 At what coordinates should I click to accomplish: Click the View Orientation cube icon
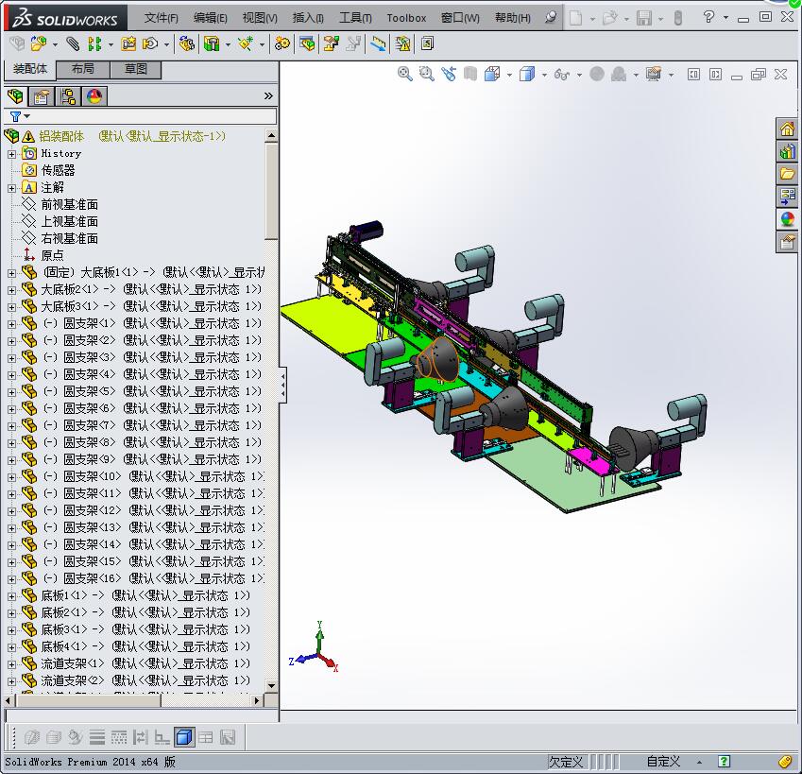point(492,74)
